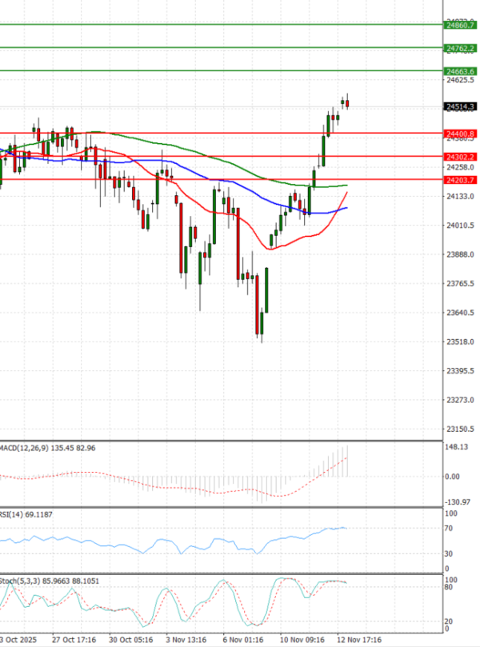Click the 24663.6 green resistance price label
Screen dimensions: 480x647
(x=461, y=72)
